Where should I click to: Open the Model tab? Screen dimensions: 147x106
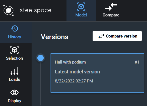[x=81, y=10]
